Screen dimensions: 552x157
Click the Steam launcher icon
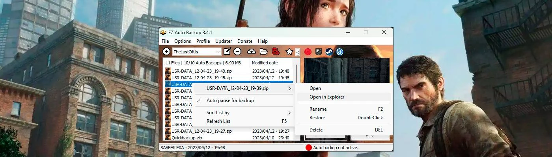point(329,51)
